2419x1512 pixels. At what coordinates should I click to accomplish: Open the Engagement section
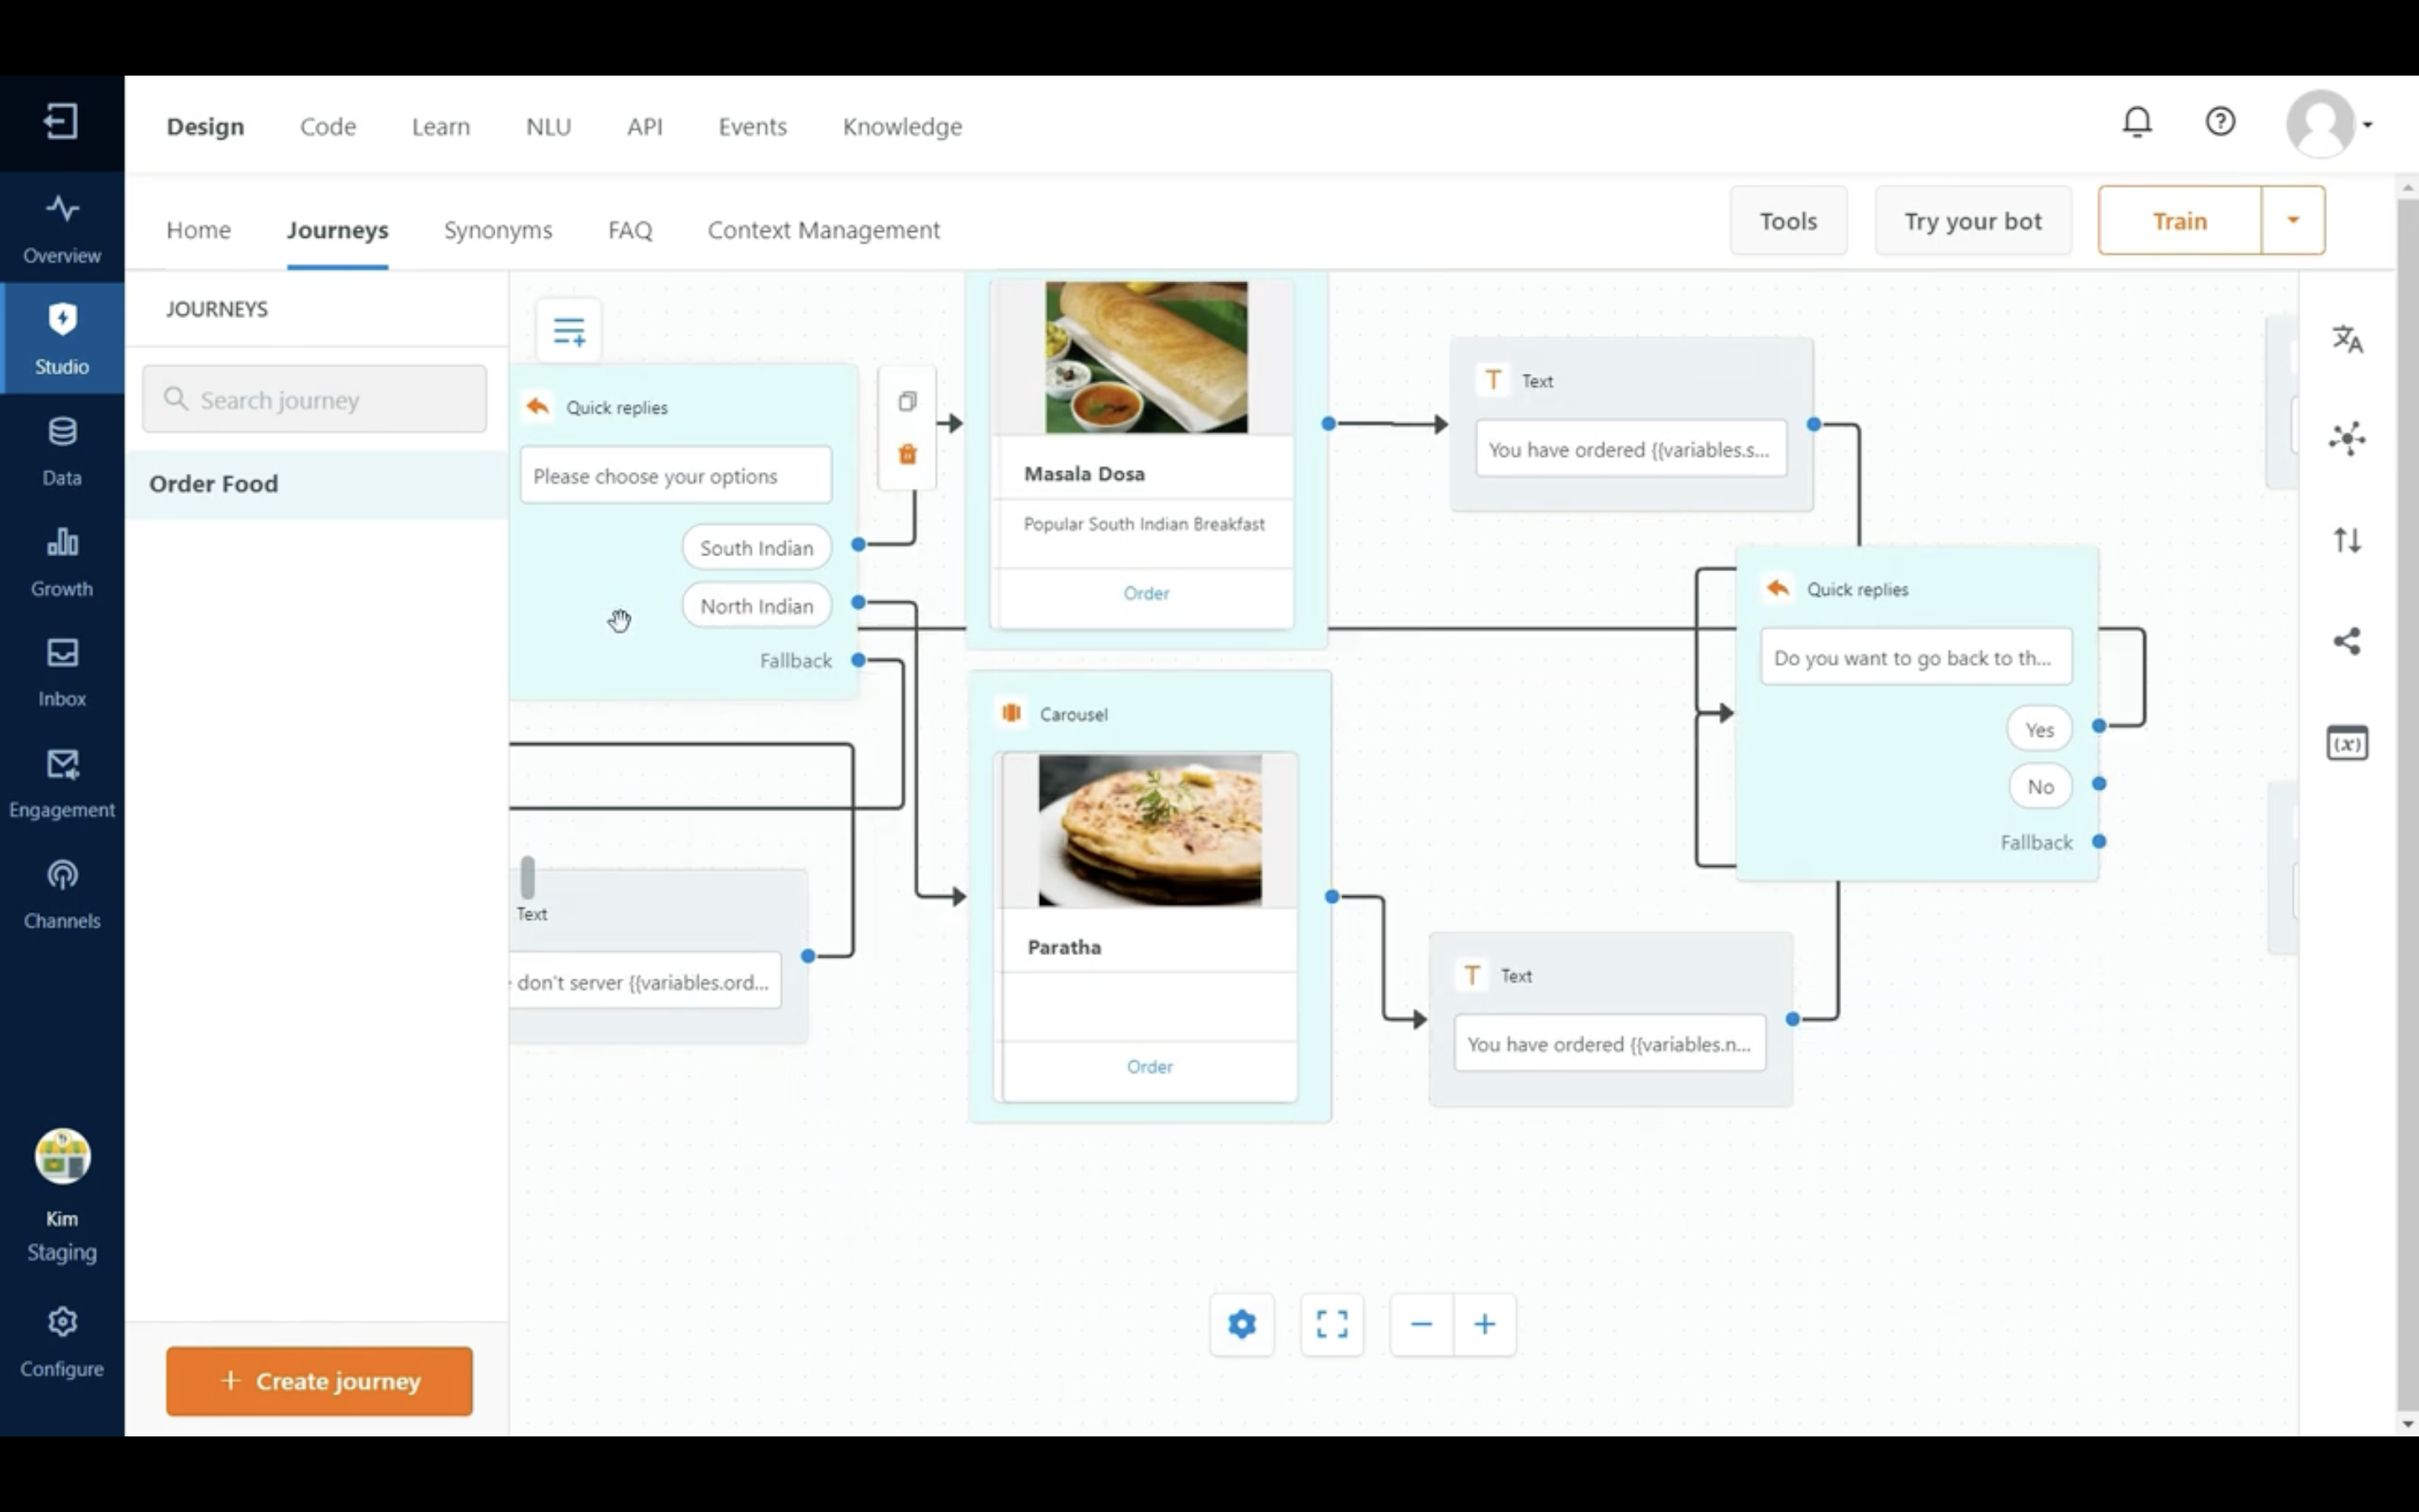coord(62,783)
